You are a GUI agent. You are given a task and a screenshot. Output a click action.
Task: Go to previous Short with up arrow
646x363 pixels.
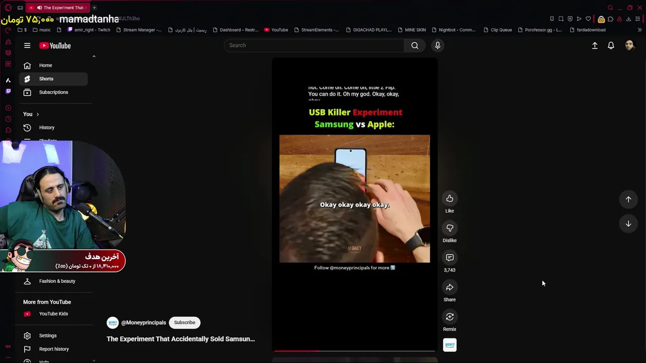pos(628,199)
